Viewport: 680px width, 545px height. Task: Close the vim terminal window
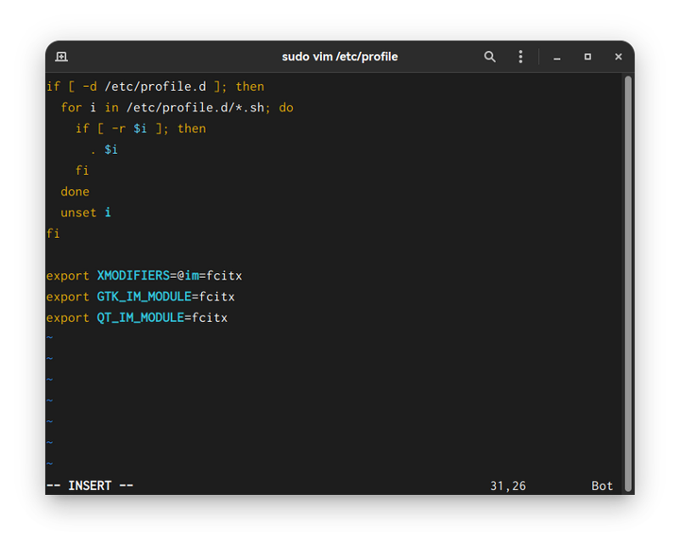coord(619,57)
